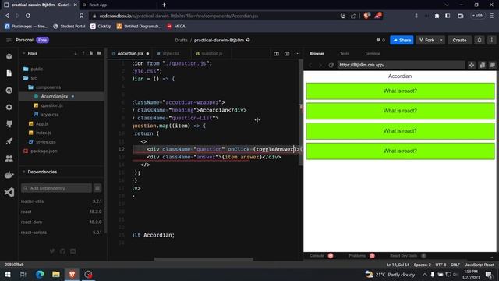Click the editor horizontal scrollbar
This screenshot has width=499, height=281.
(x=203, y=259)
